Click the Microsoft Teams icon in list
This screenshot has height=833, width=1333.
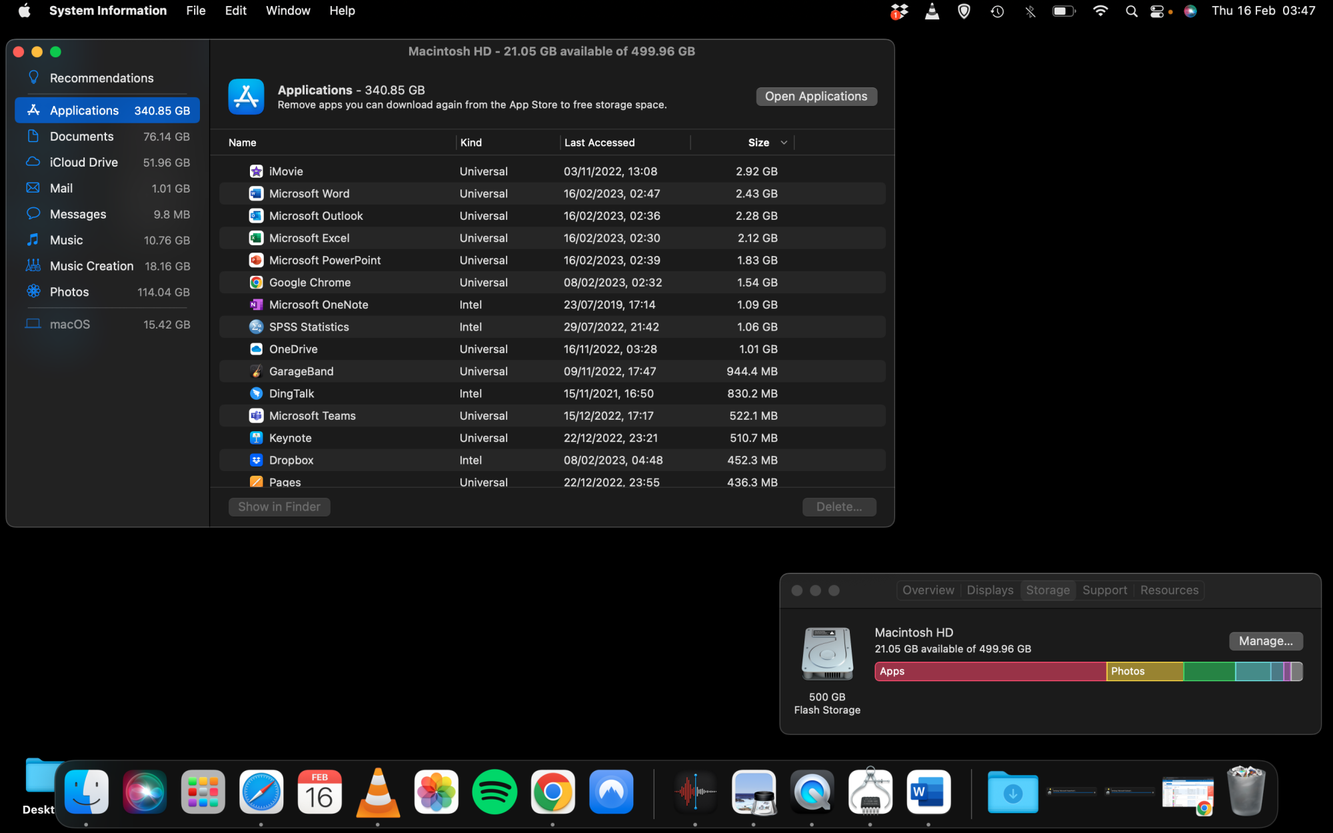point(256,416)
